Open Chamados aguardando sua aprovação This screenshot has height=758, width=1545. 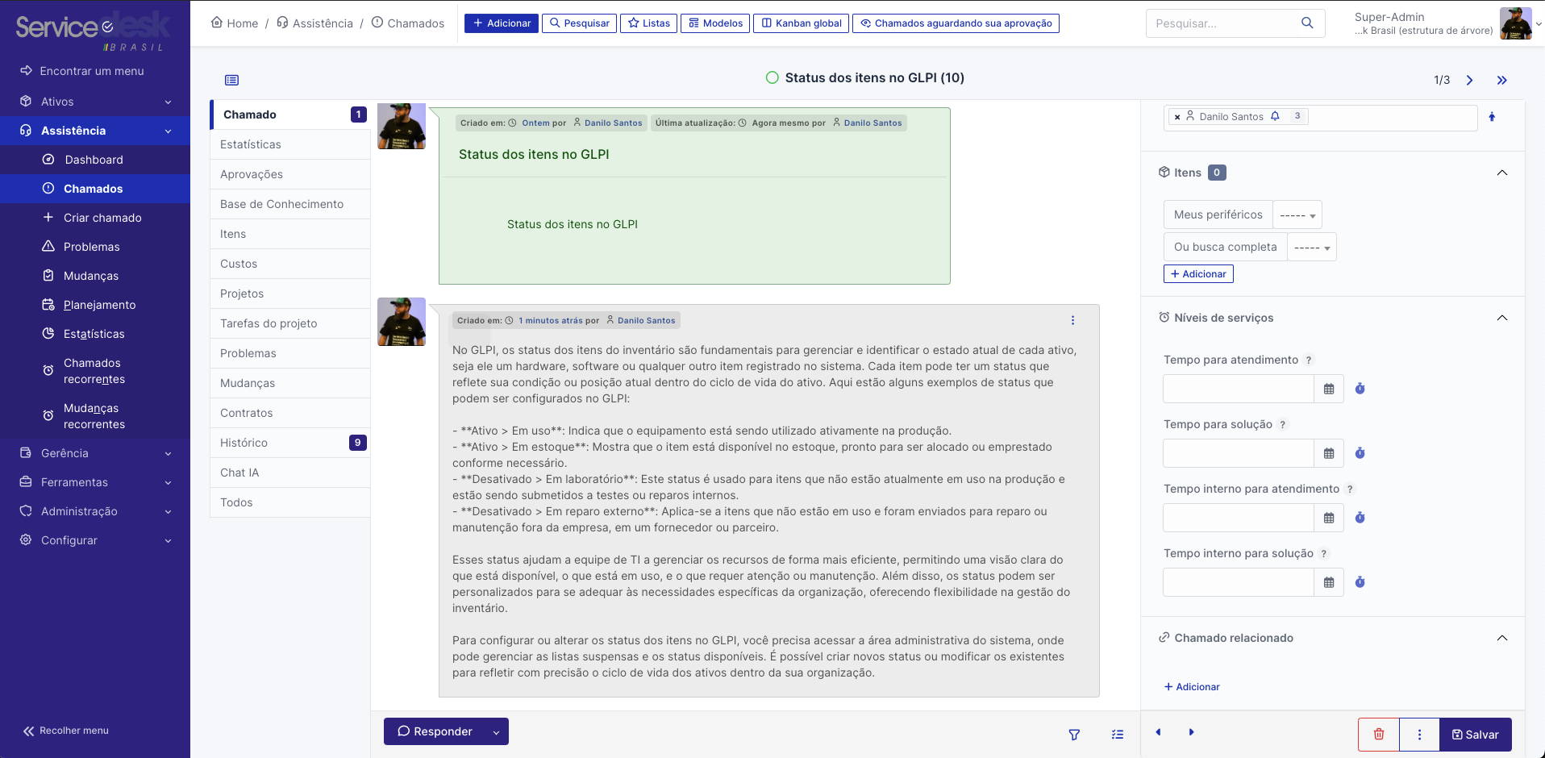(x=956, y=23)
